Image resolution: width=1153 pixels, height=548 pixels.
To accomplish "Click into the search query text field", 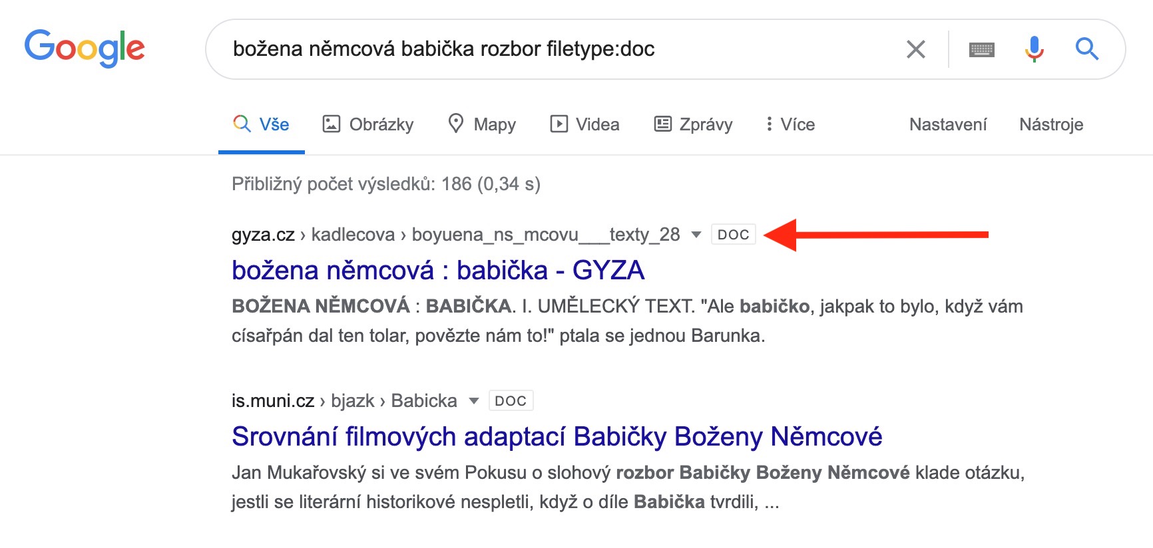I will 533,49.
